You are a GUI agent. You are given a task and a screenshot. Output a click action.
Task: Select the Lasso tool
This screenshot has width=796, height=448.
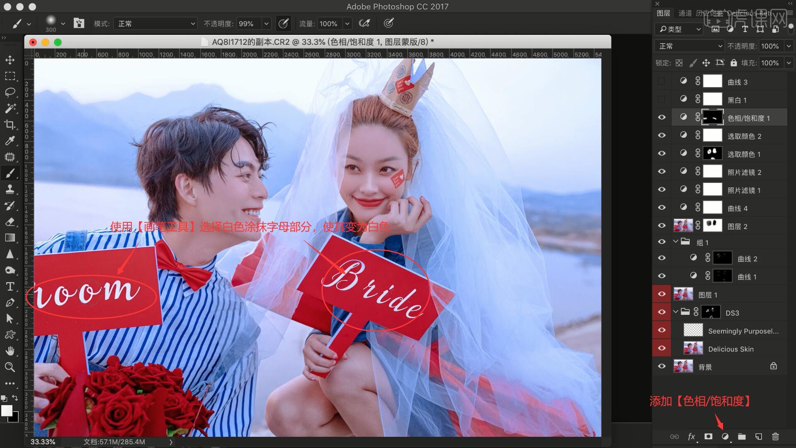point(10,92)
